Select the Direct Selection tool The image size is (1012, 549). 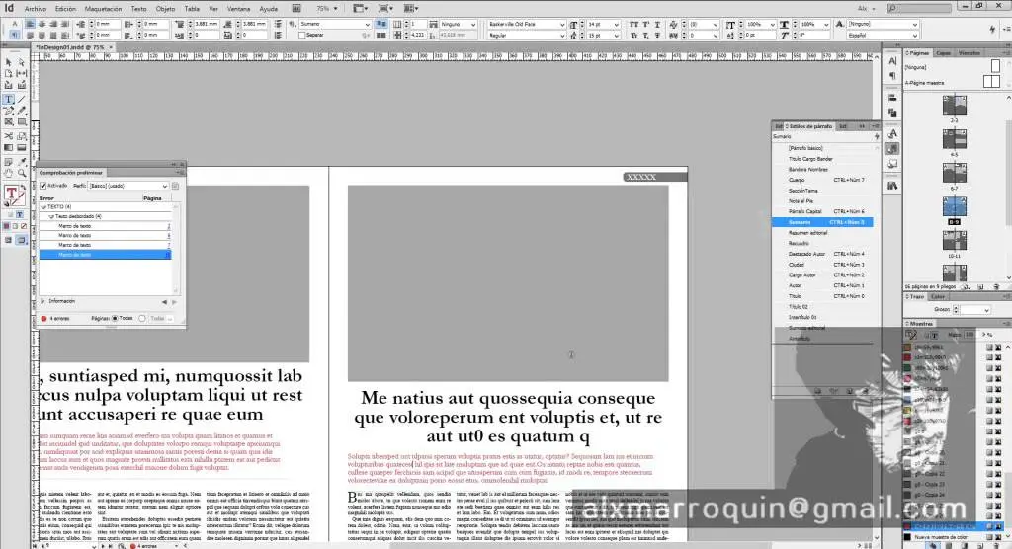pyautogui.click(x=22, y=62)
